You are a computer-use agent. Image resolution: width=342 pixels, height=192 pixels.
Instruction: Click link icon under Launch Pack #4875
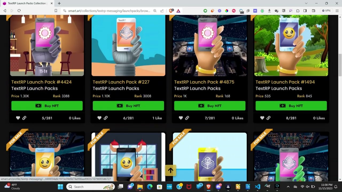187,118
